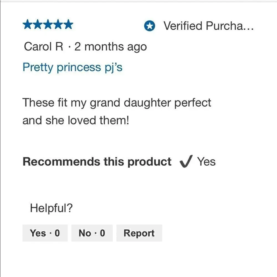Mark review helpful with "Yes · 0"

45,233
